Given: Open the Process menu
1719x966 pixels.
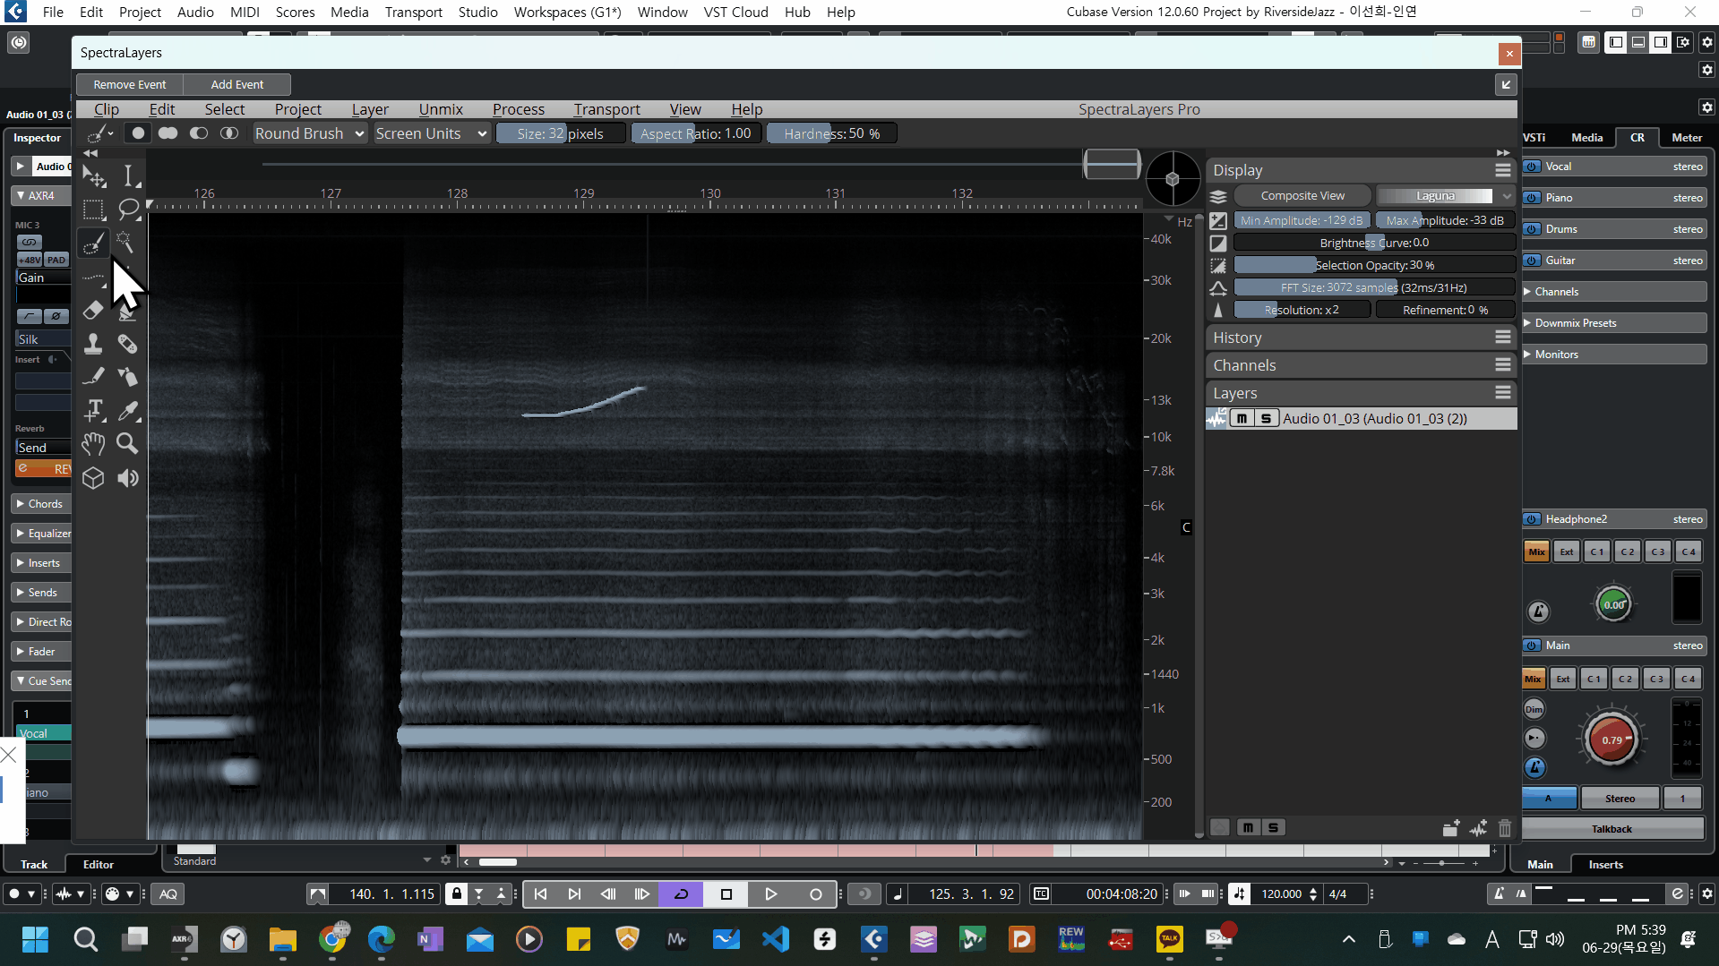Looking at the screenshot, I should click(x=518, y=109).
